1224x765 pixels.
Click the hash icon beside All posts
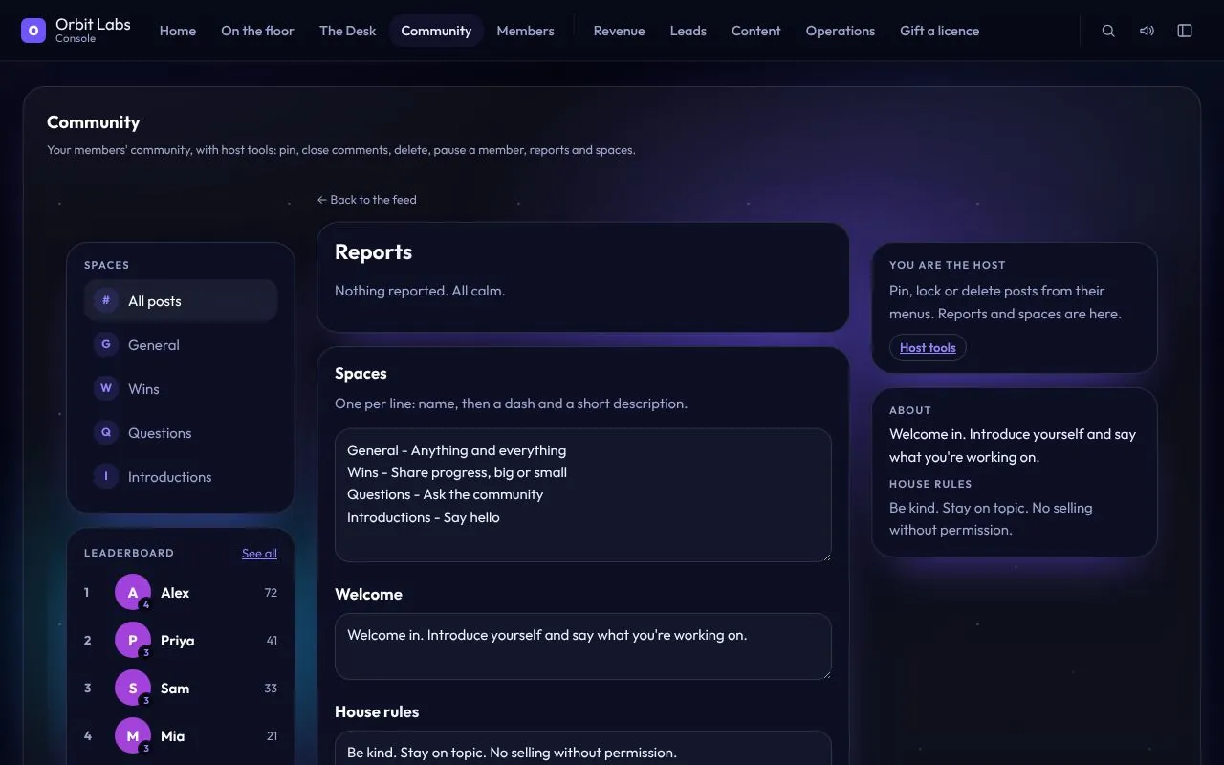click(106, 300)
